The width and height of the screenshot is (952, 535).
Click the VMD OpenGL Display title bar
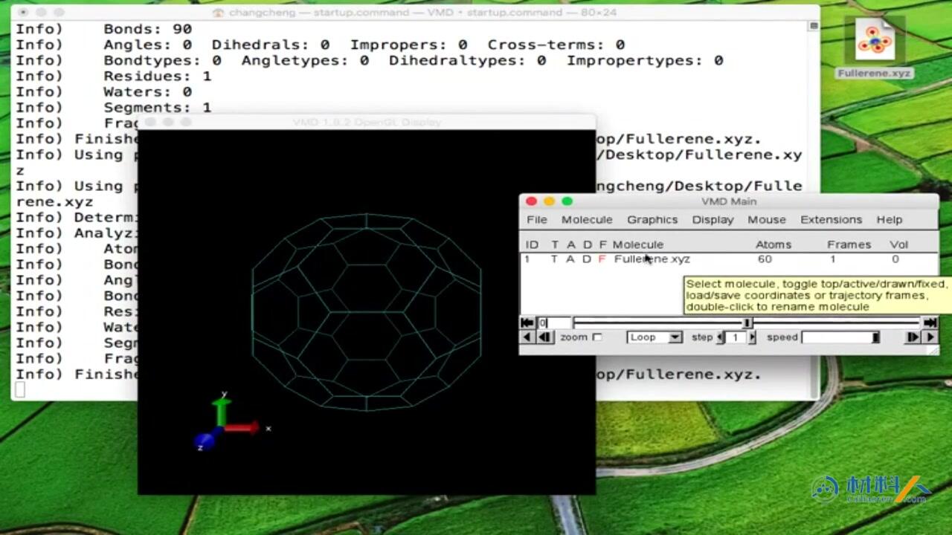pyautogui.click(x=367, y=122)
